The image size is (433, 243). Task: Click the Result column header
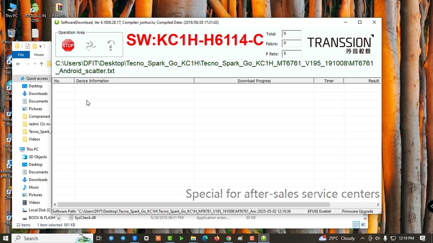[362, 81]
